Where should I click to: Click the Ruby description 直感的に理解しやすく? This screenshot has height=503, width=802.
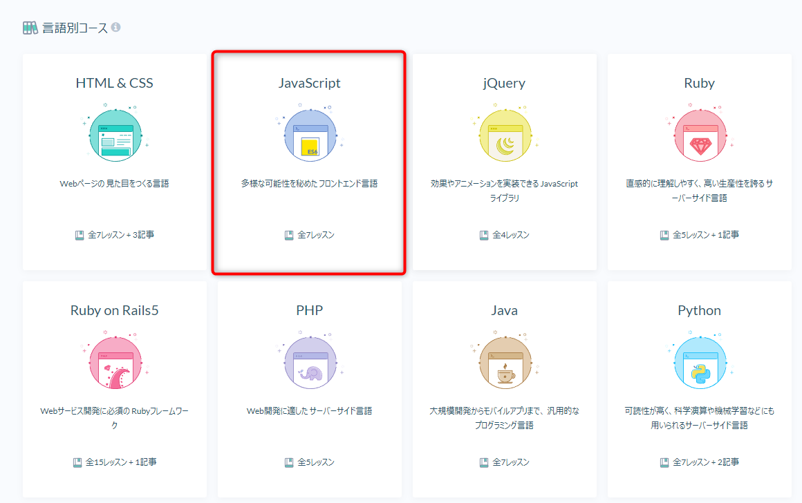click(699, 191)
